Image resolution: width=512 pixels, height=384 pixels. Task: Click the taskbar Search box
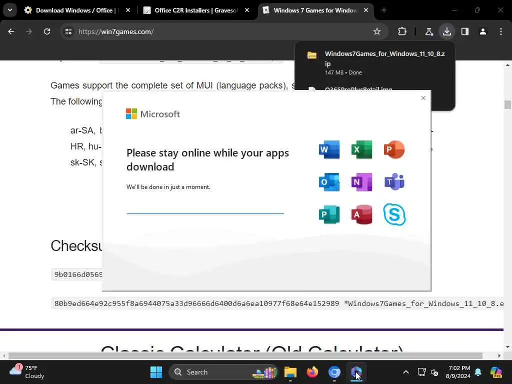(x=223, y=372)
